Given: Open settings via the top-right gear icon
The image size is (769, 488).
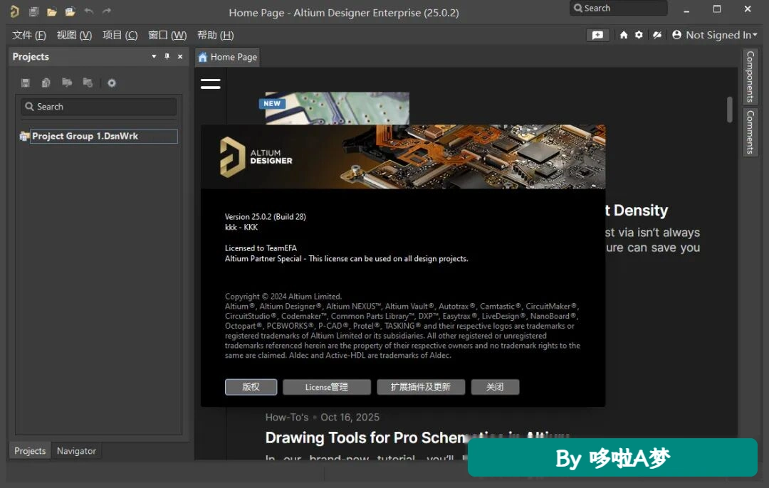Looking at the screenshot, I should (x=639, y=35).
